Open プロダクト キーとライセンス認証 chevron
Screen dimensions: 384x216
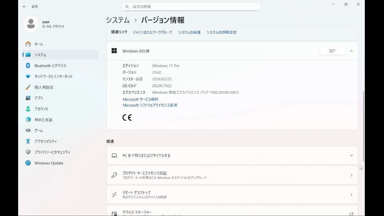coord(351,175)
